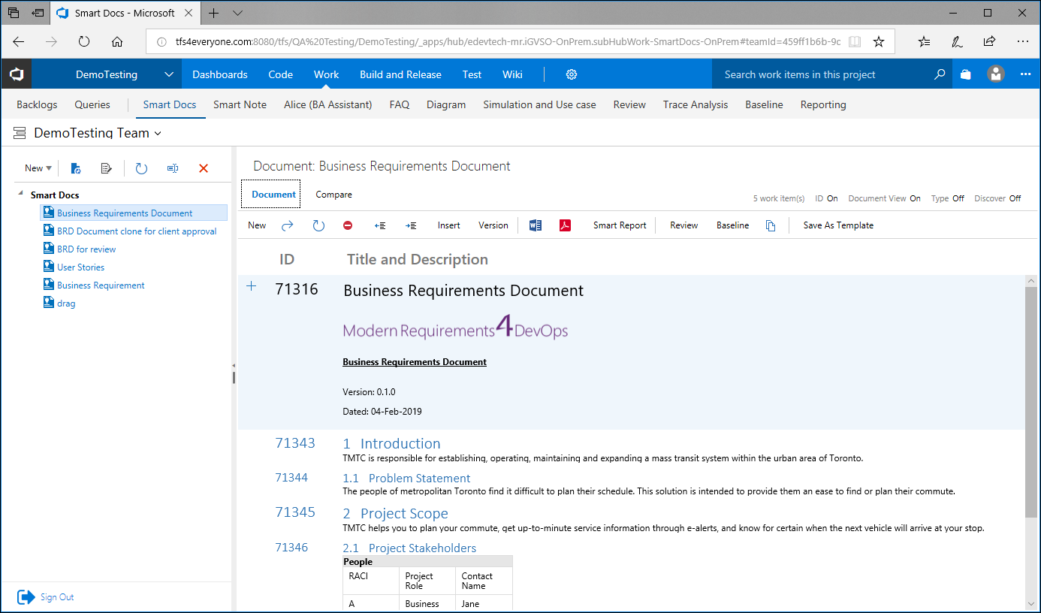
Task: Open the Backlogs tab
Action: (x=37, y=104)
